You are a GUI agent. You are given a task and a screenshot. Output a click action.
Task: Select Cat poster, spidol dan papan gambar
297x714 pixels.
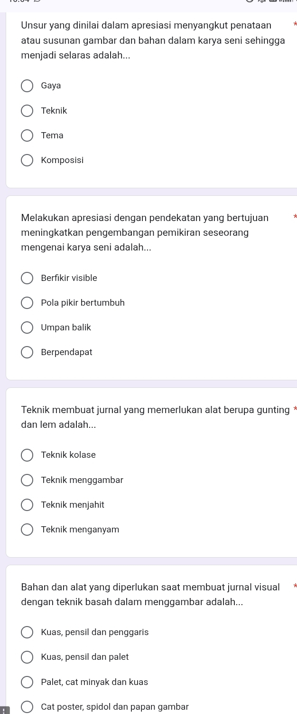(x=27, y=707)
